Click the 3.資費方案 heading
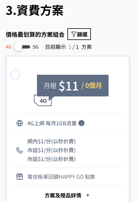This screenshot has width=137, height=202. click(35, 10)
